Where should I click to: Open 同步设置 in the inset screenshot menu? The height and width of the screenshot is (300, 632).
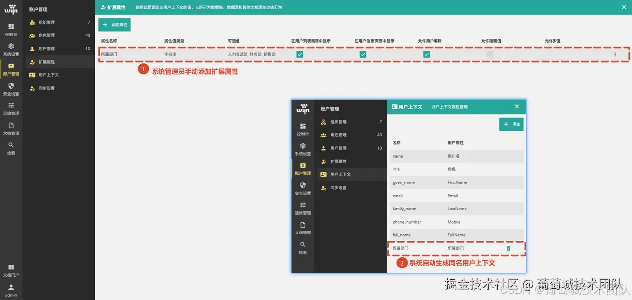pos(352,188)
